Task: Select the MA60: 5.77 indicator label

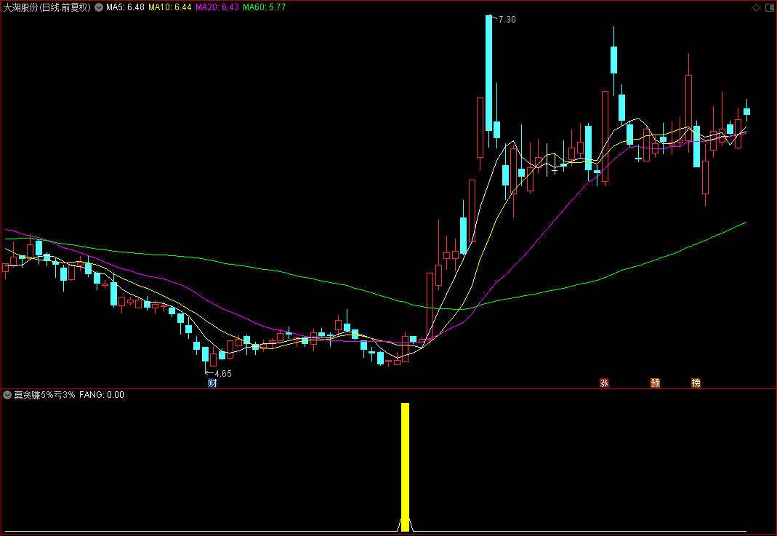Action: pyautogui.click(x=264, y=7)
